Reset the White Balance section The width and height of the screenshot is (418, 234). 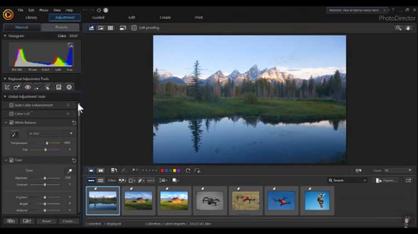point(74,123)
